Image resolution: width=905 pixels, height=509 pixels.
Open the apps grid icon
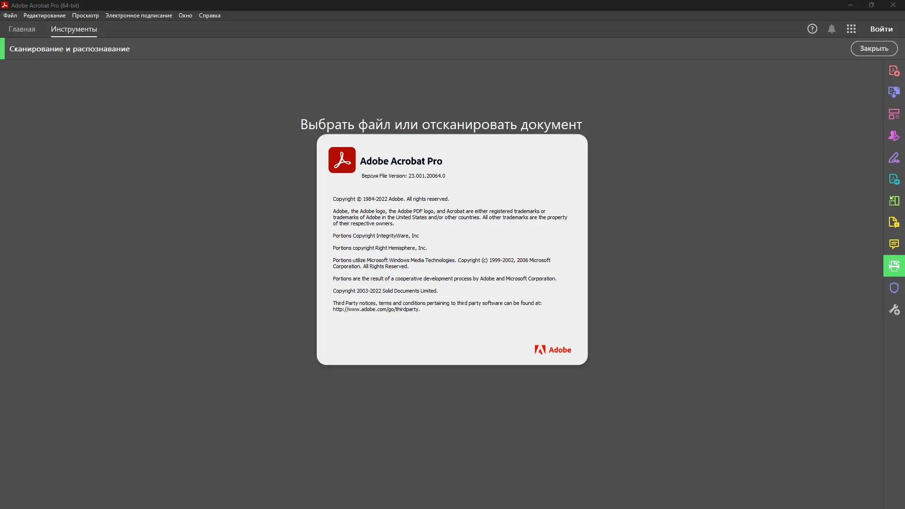click(x=851, y=29)
